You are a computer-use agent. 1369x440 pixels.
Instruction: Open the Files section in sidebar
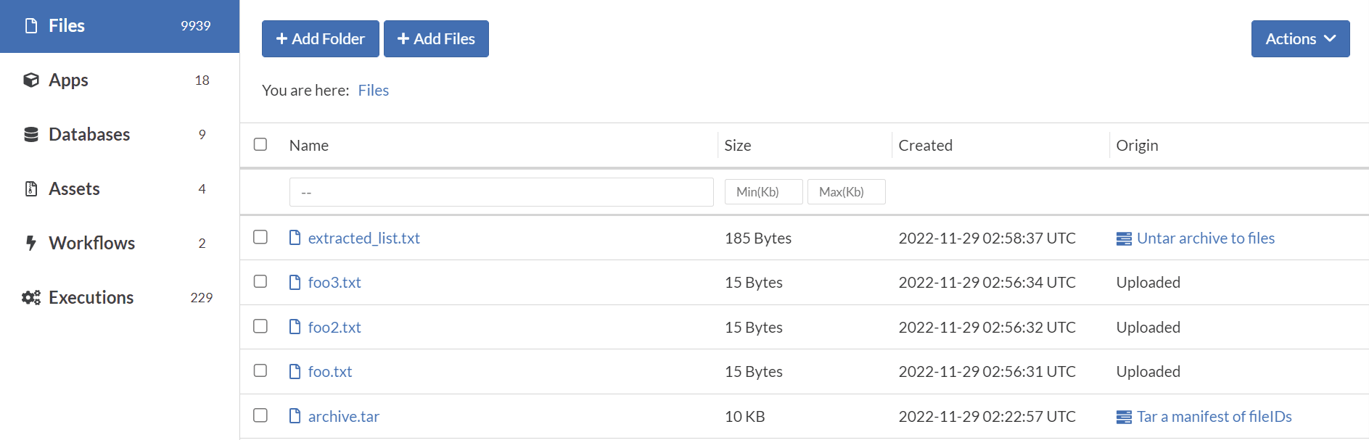(x=67, y=26)
